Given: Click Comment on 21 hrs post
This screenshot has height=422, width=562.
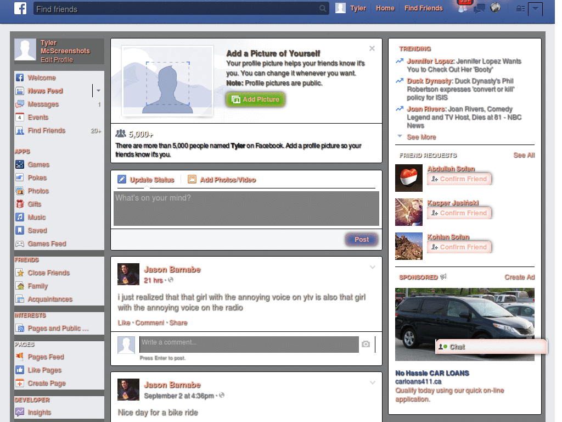Looking at the screenshot, I should pos(150,323).
